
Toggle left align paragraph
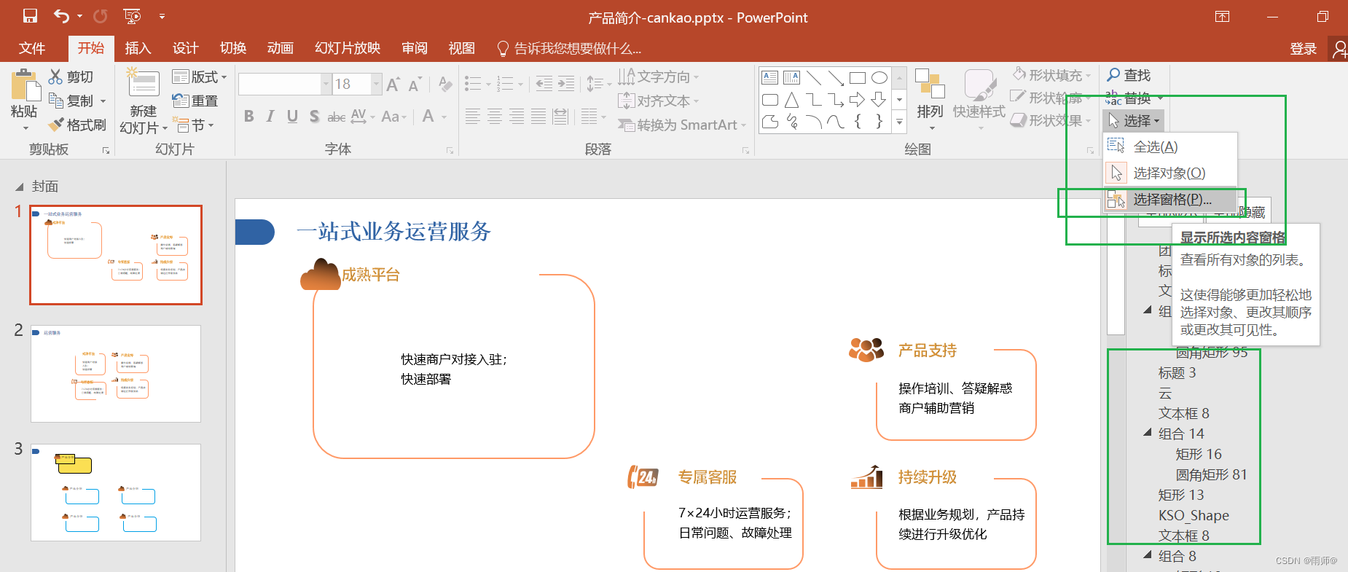[x=473, y=116]
